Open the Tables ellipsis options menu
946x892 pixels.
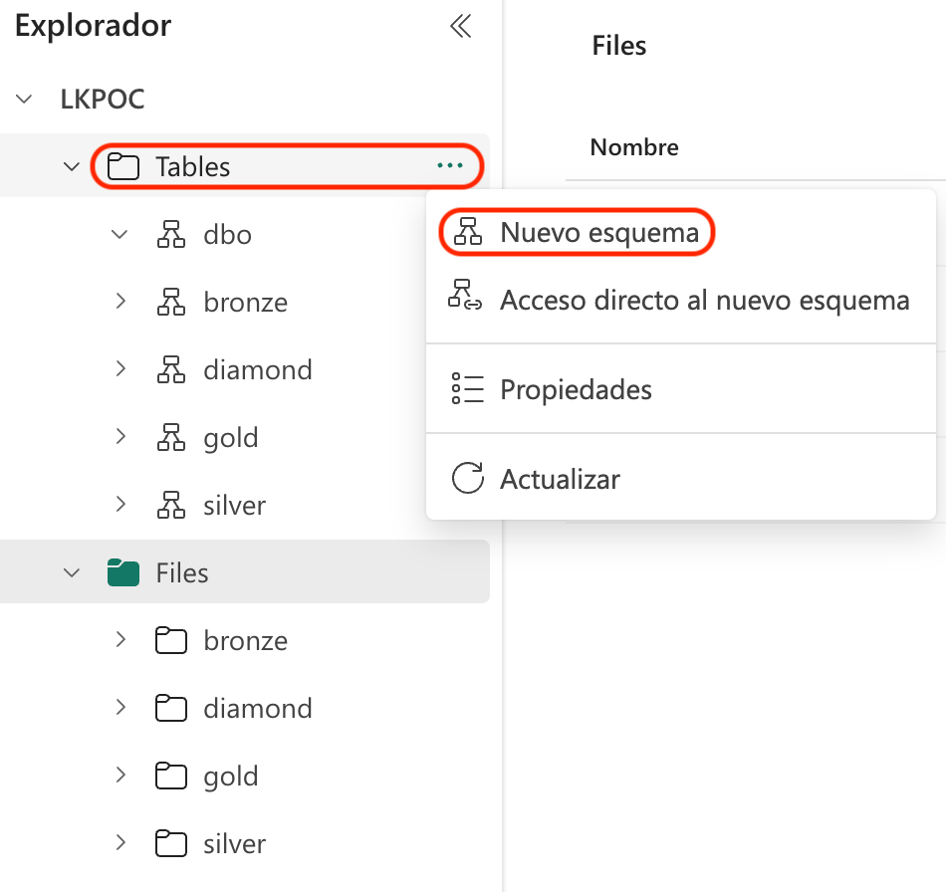(451, 165)
